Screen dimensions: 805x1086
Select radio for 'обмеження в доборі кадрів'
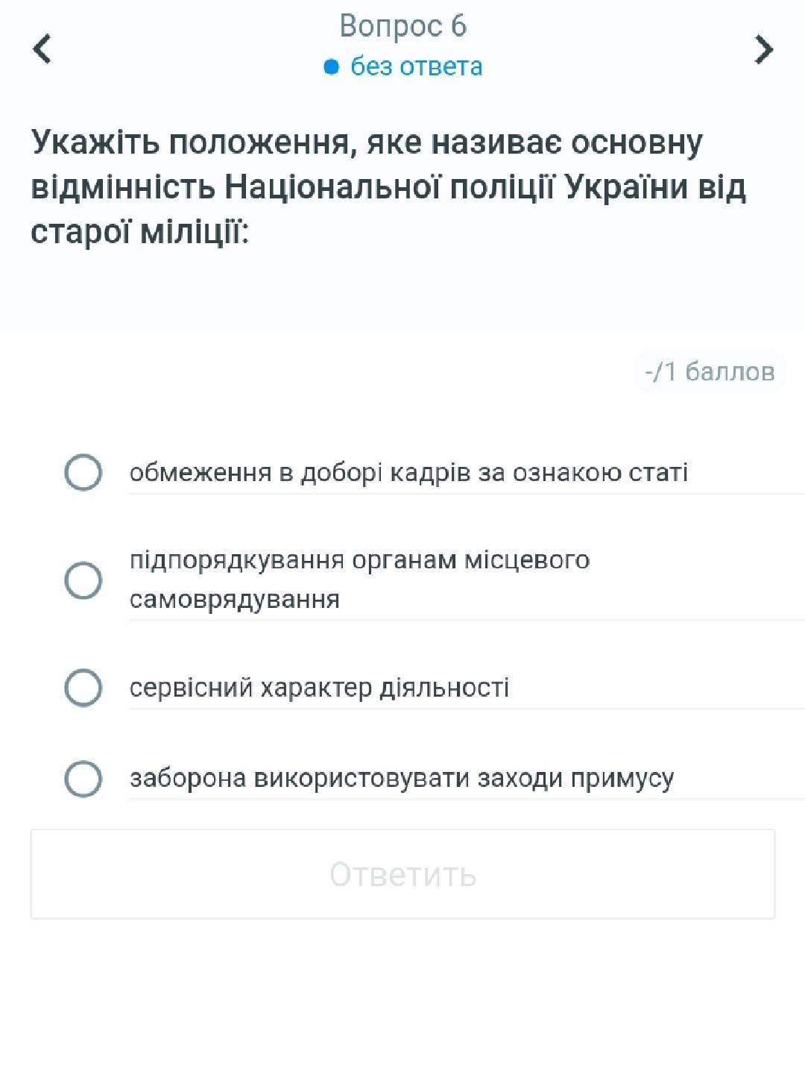pos(83,472)
